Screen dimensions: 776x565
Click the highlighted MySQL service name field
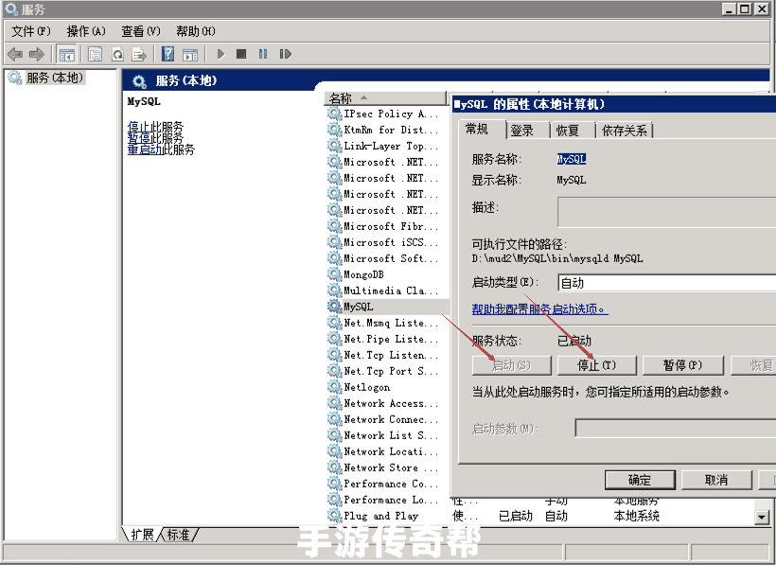tap(571, 159)
